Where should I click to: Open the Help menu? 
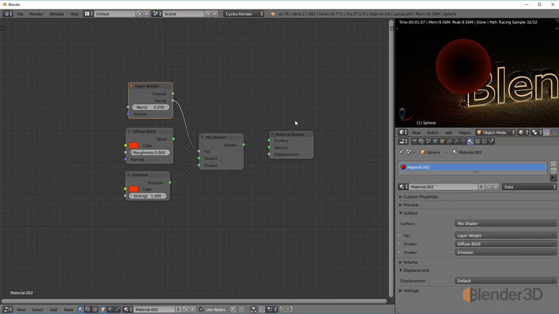74,14
